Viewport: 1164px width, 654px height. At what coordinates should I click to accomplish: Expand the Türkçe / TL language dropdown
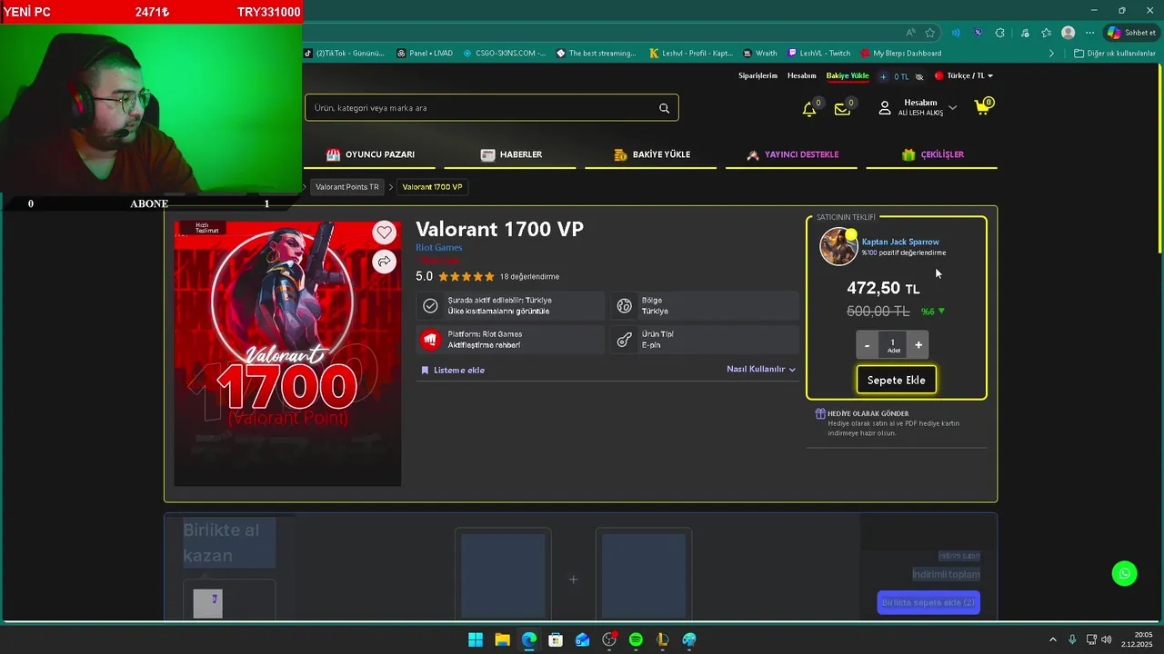[965, 76]
